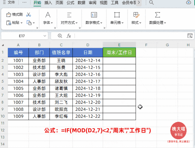Select cell containing 诸葛镇

click(61, 88)
